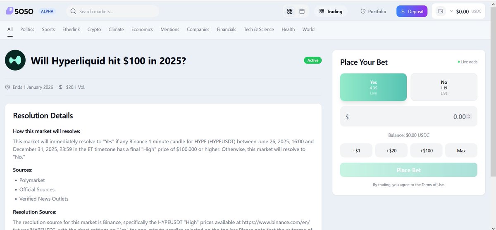Select the Health category tab
The width and height of the screenshot is (496, 230).
point(288,29)
